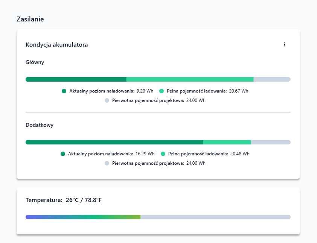Click the 9.20 Wh current charge text

145,91
